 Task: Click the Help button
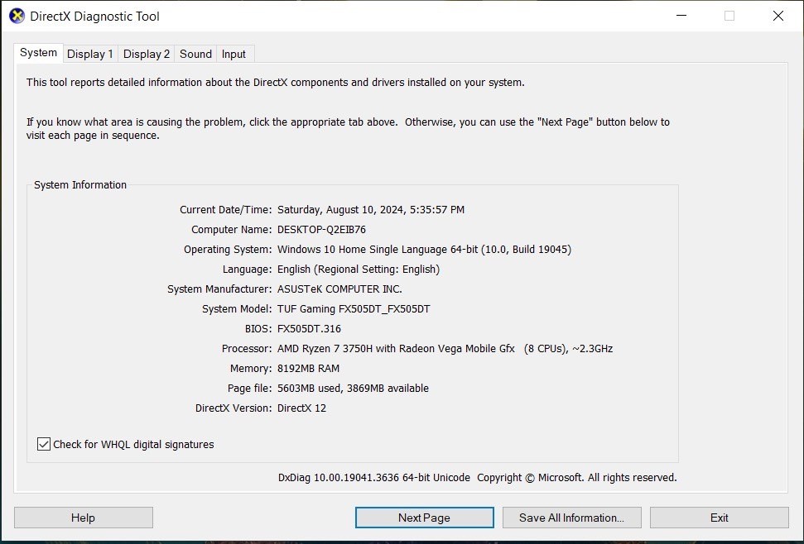tap(82, 517)
